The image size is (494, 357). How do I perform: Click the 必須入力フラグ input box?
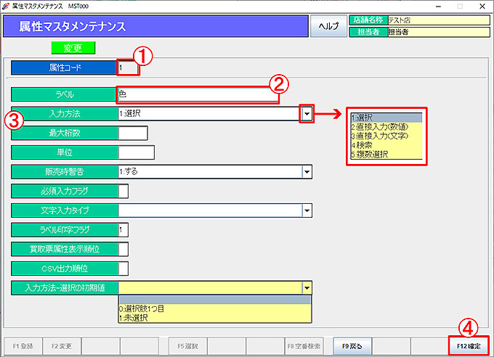(x=123, y=191)
